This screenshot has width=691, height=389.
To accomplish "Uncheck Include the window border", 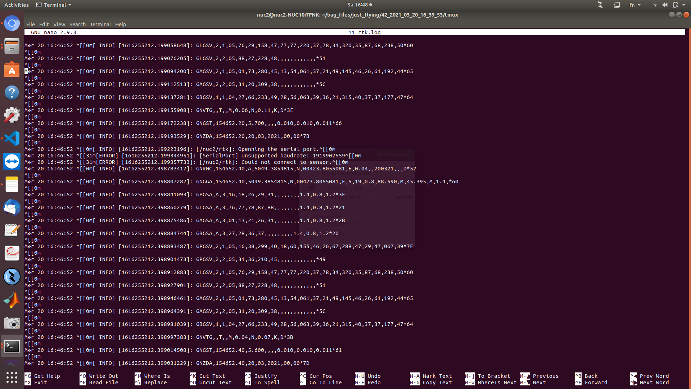I will (x=310, y=224).
